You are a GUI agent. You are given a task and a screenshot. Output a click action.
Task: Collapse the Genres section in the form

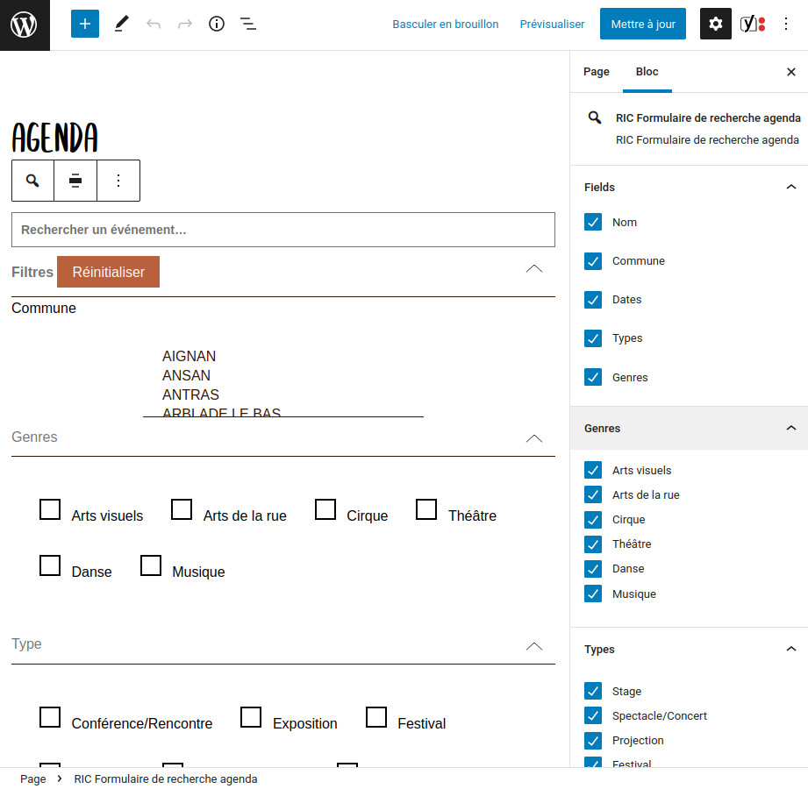[x=533, y=437]
